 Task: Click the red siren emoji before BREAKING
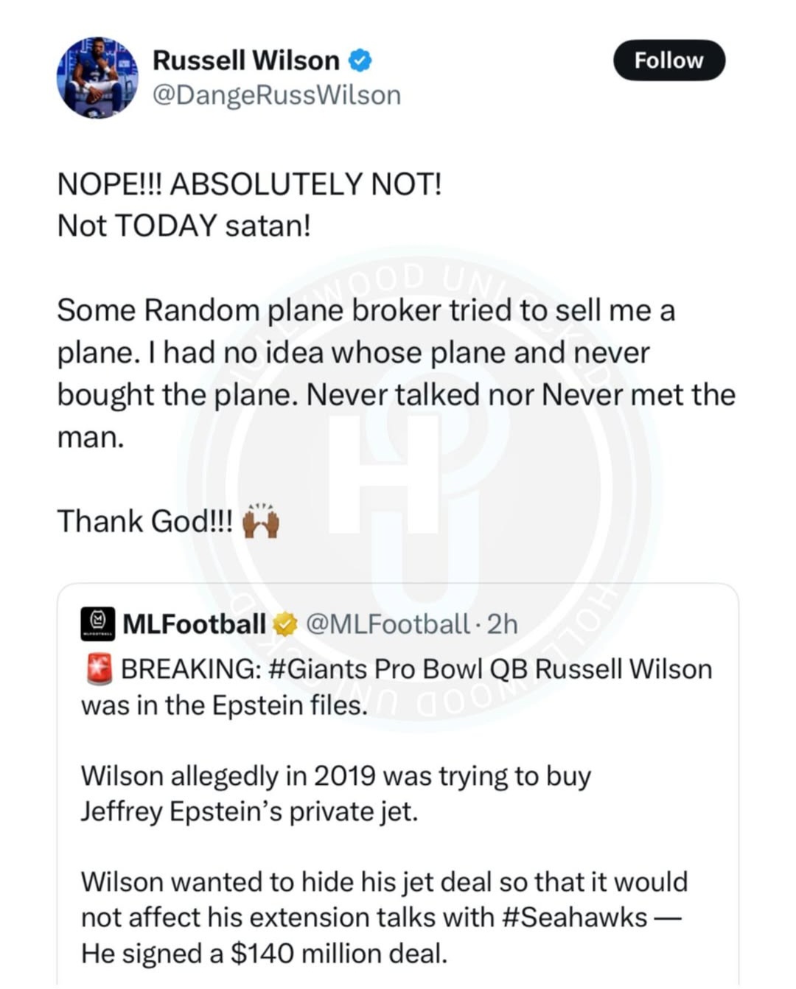pos(98,669)
